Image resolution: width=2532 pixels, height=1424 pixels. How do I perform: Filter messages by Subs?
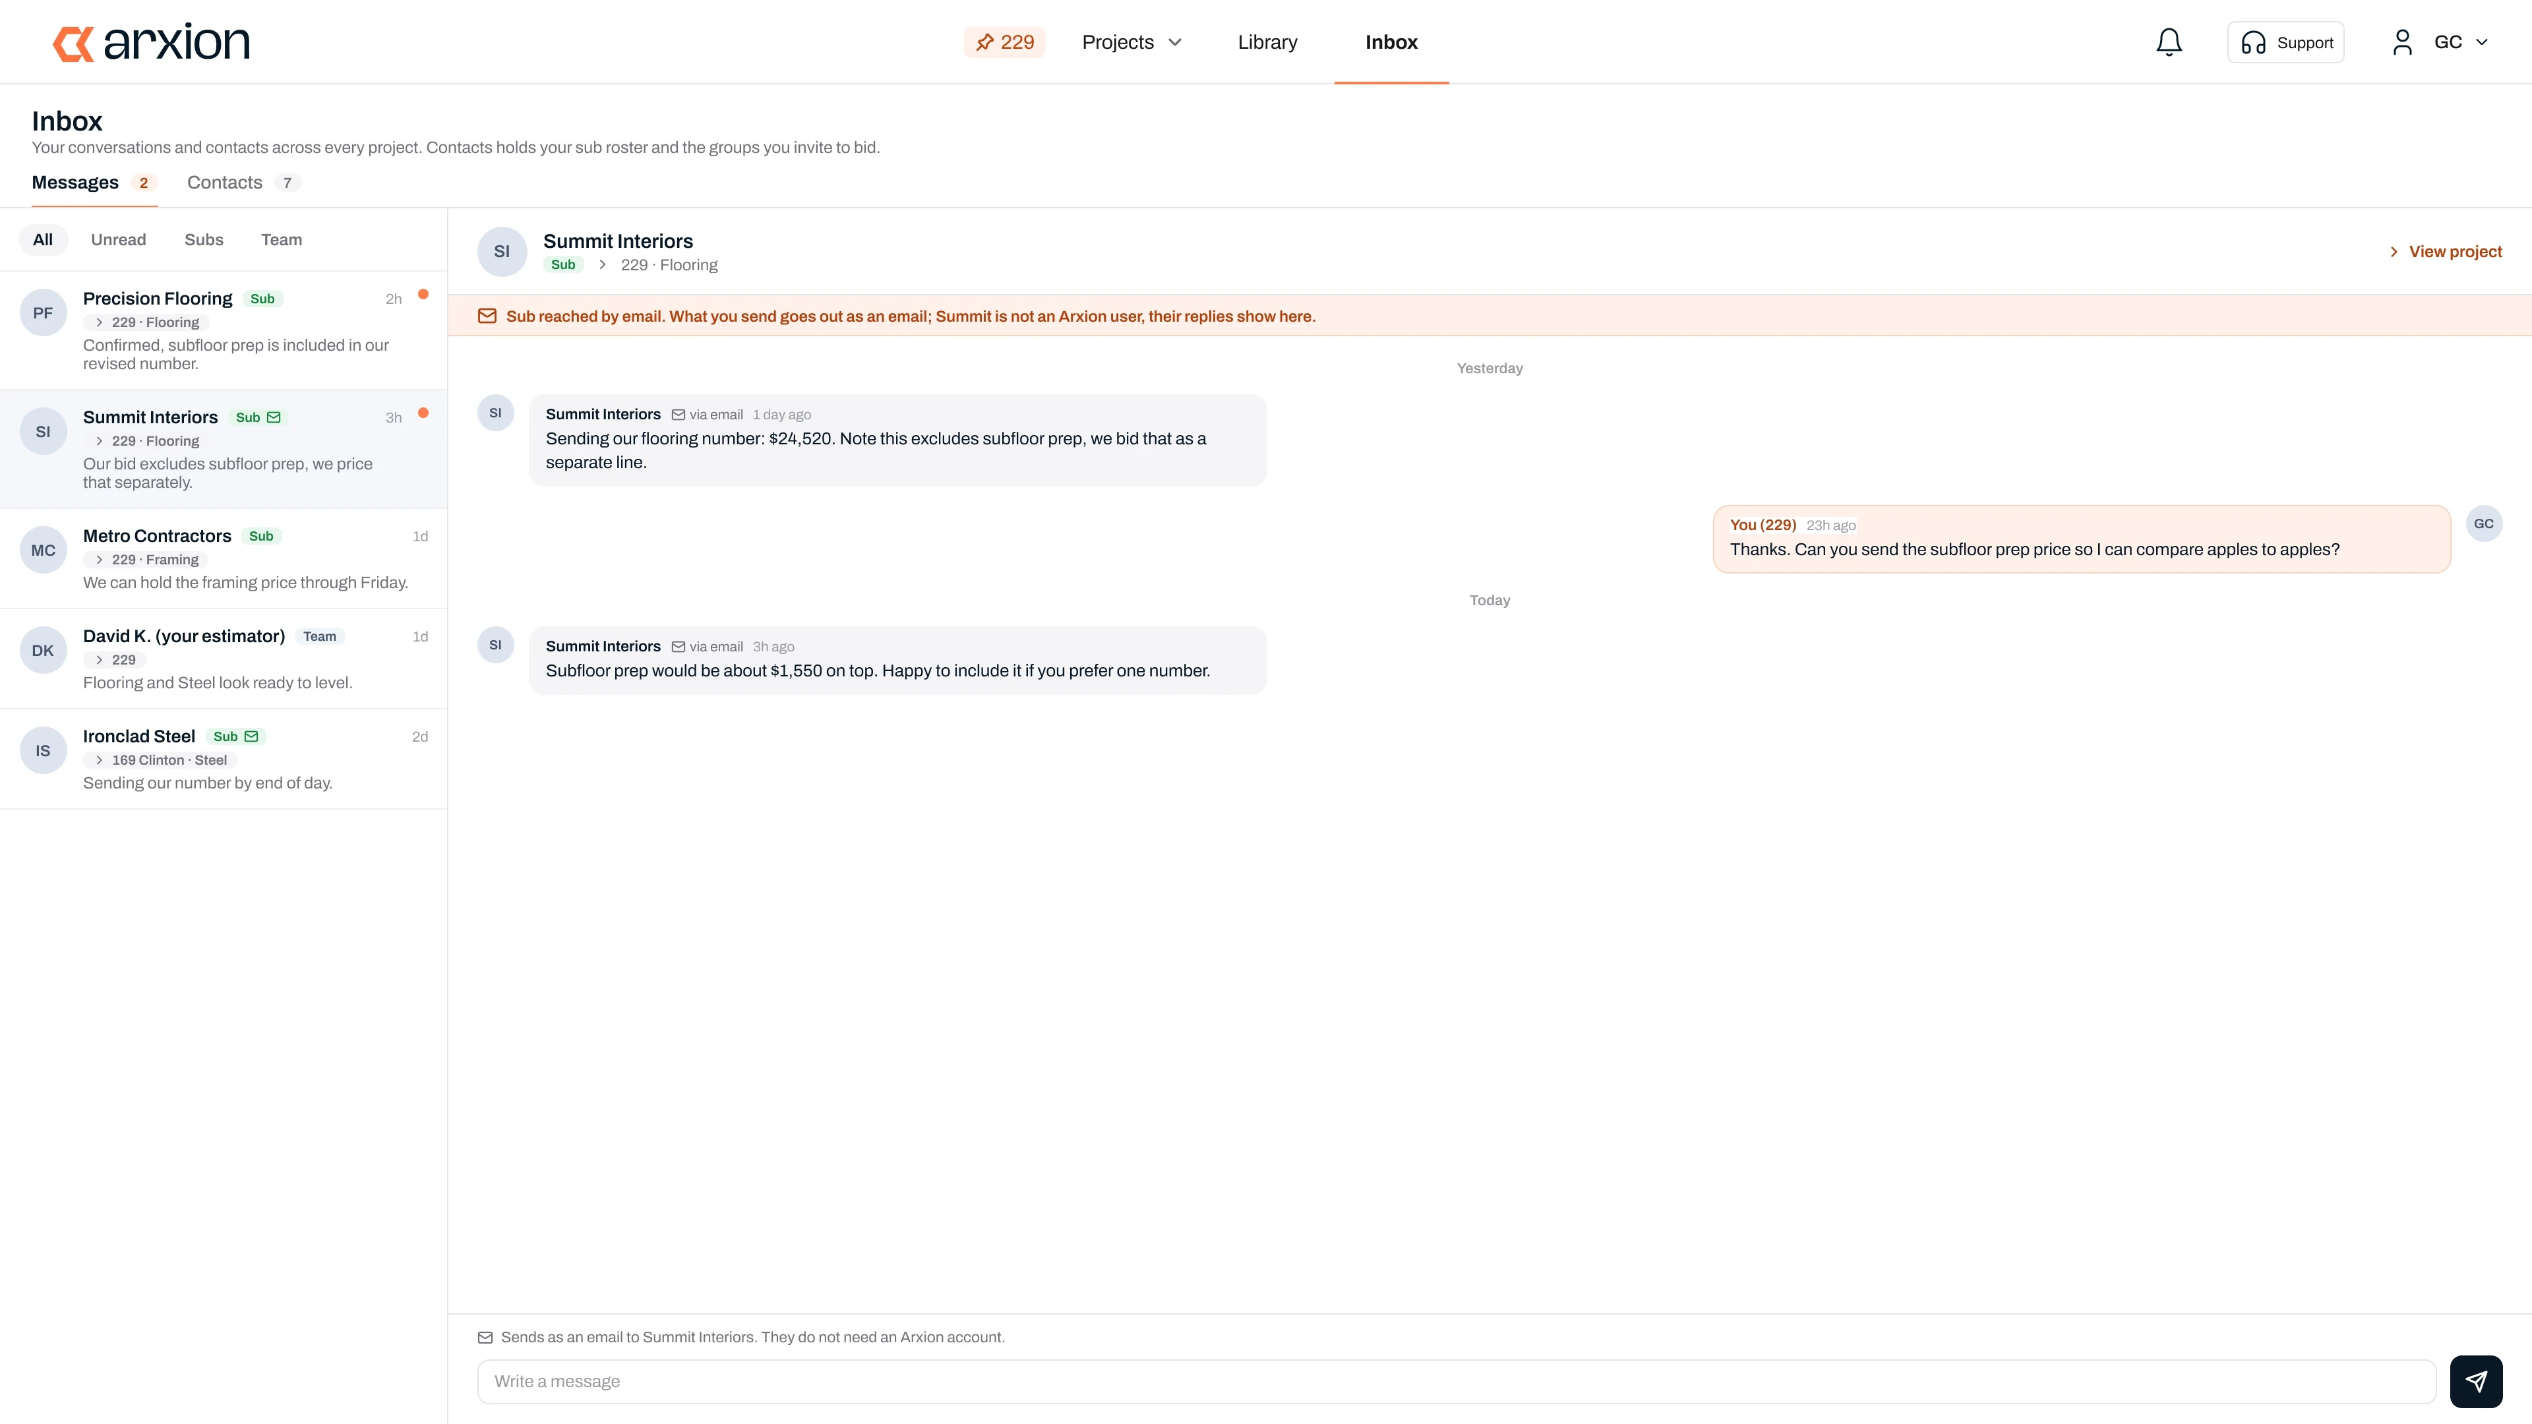204,240
